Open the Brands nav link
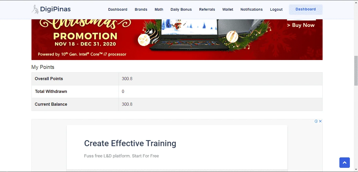 pos(141,9)
